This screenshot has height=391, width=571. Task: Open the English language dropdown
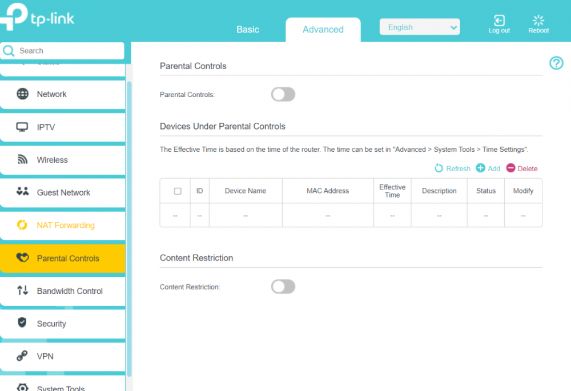[420, 27]
